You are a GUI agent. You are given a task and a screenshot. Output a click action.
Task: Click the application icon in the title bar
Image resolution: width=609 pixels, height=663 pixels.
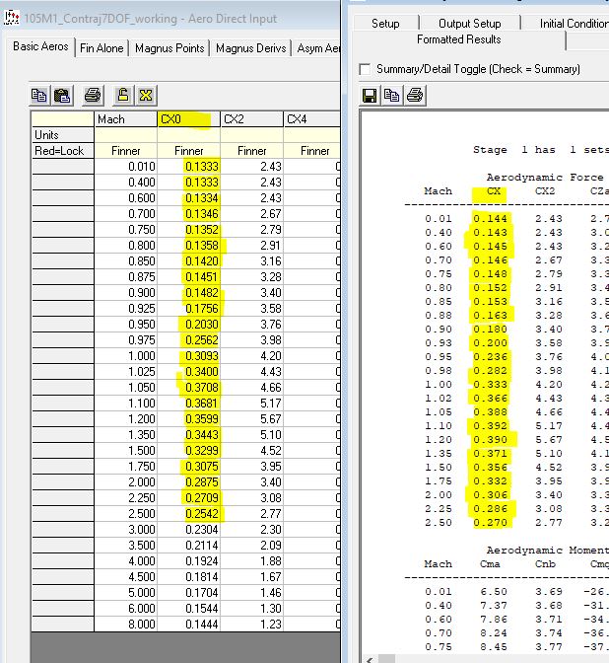13,19
